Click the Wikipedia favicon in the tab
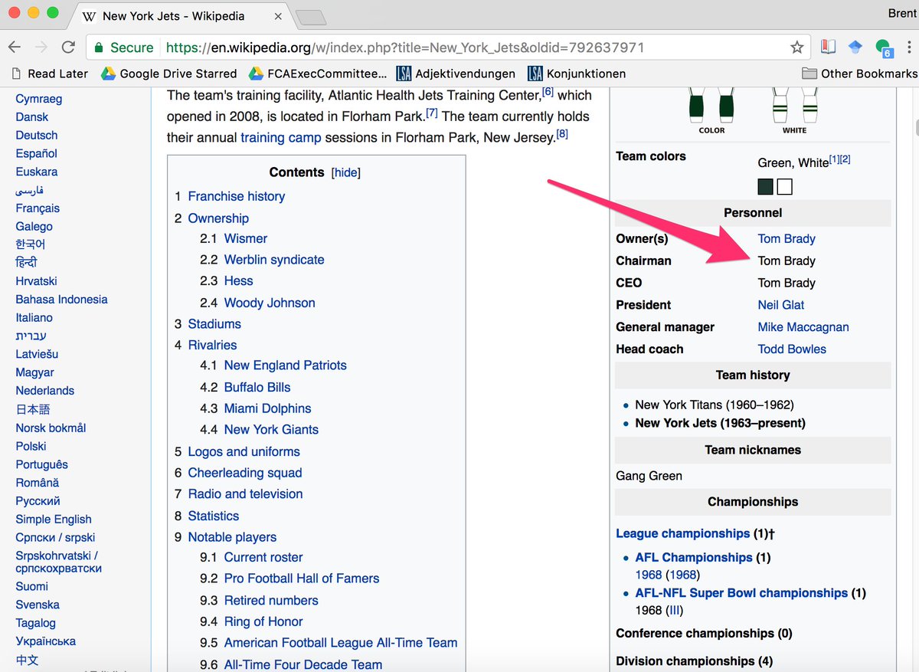 (x=89, y=15)
